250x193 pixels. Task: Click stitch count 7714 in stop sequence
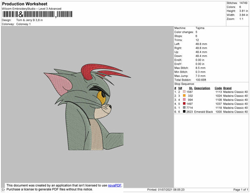tap(190, 108)
